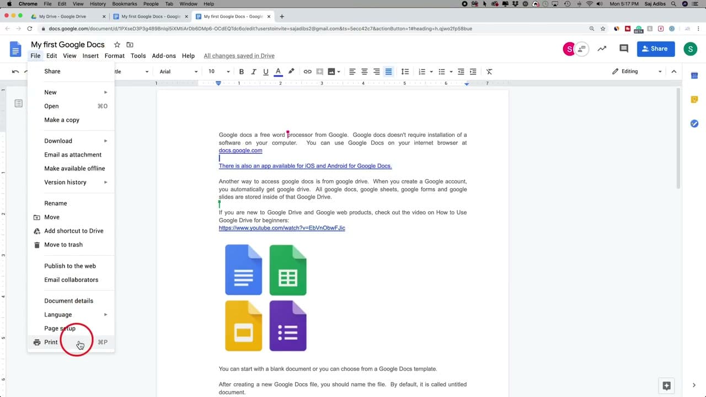The height and width of the screenshot is (397, 706).
Task: Increase indent
Action: 473,72
